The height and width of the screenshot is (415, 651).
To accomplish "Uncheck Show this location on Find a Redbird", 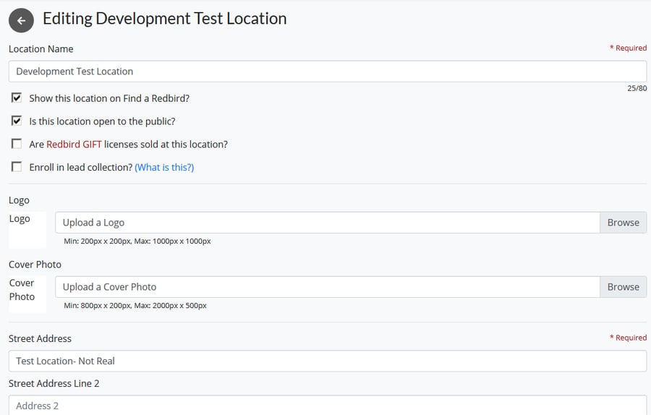I will pyautogui.click(x=17, y=98).
